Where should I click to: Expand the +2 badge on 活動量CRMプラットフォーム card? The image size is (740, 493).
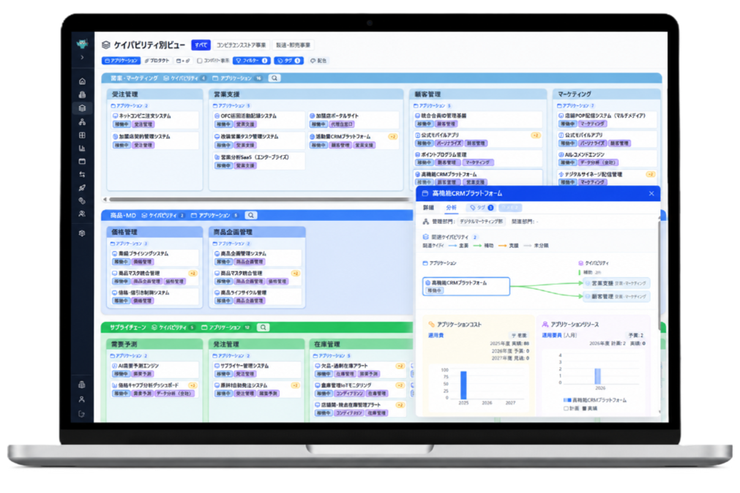pos(392,137)
